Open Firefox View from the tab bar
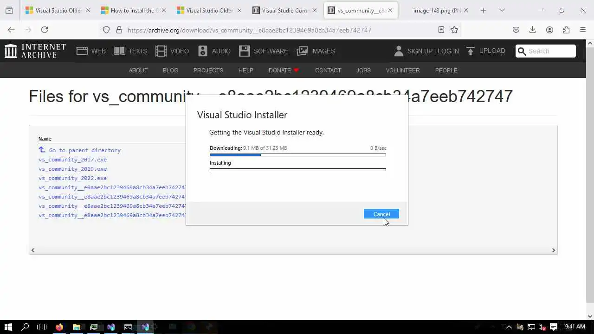Viewport: 594px width, 334px height. point(9,10)
